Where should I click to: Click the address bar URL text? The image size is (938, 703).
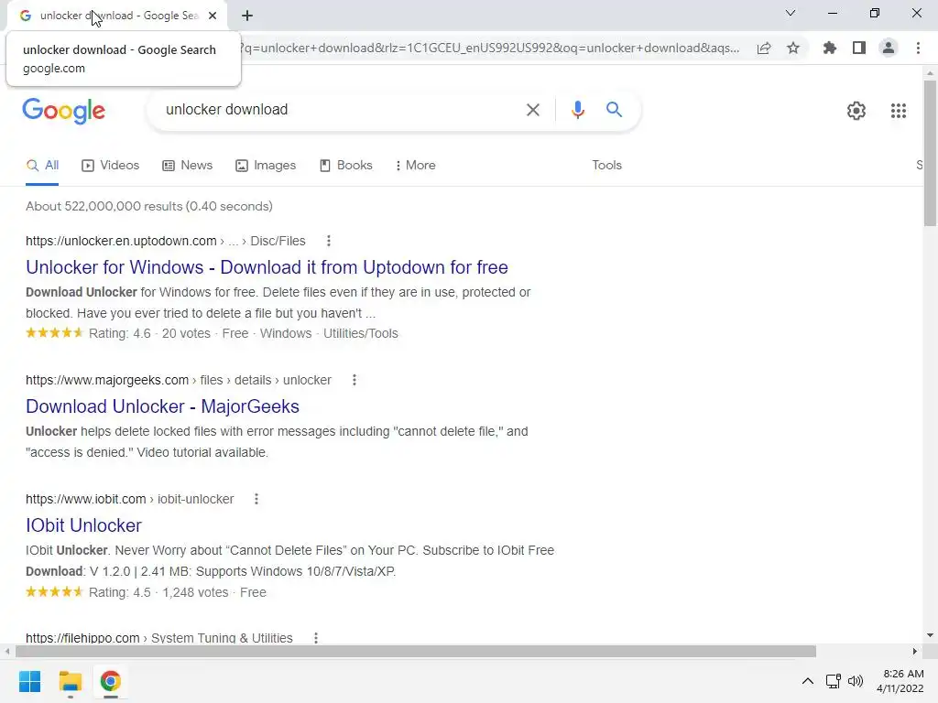pyautogui.click(x=489, y=48)
